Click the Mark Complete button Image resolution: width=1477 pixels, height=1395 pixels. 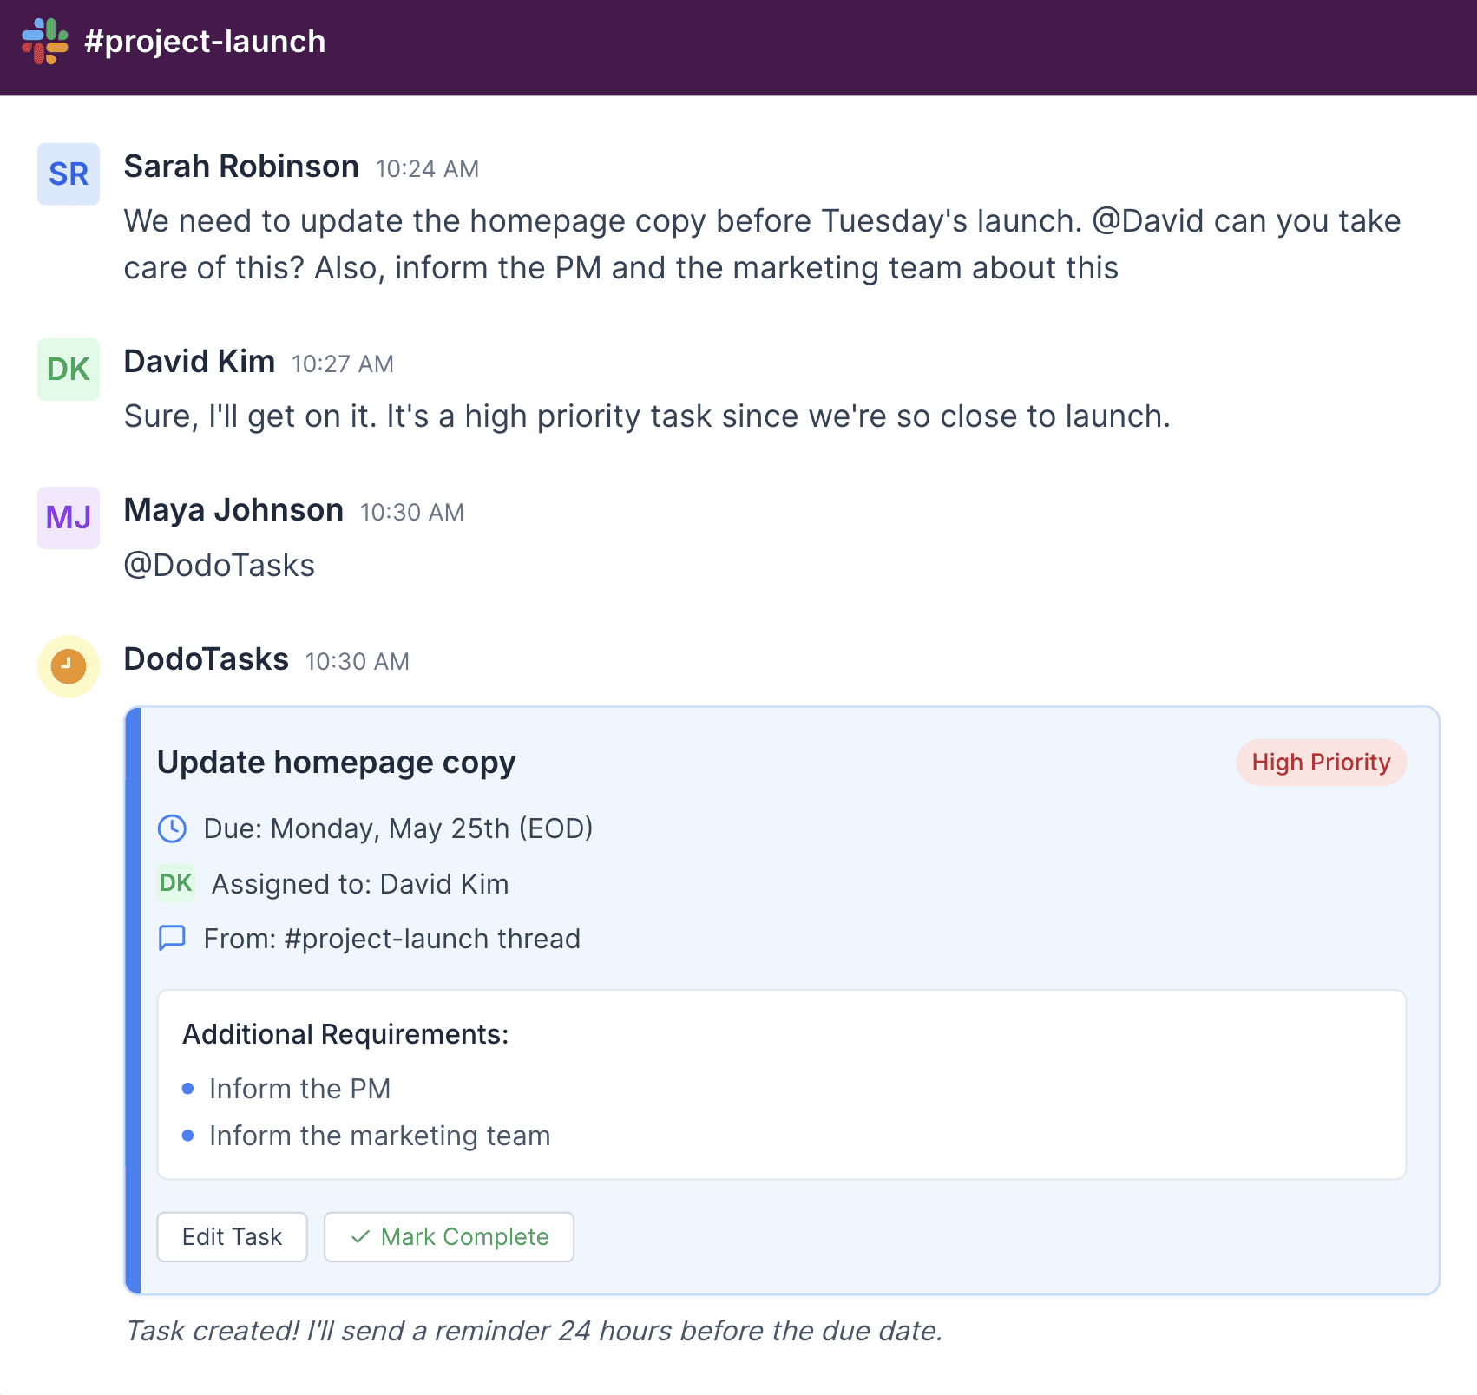[x=449, y=1237]
